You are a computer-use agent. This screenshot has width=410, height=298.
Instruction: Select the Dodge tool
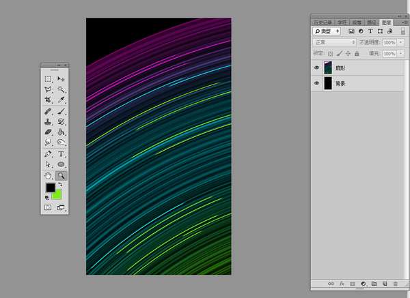pyautogui.click(x=61, y=143)
